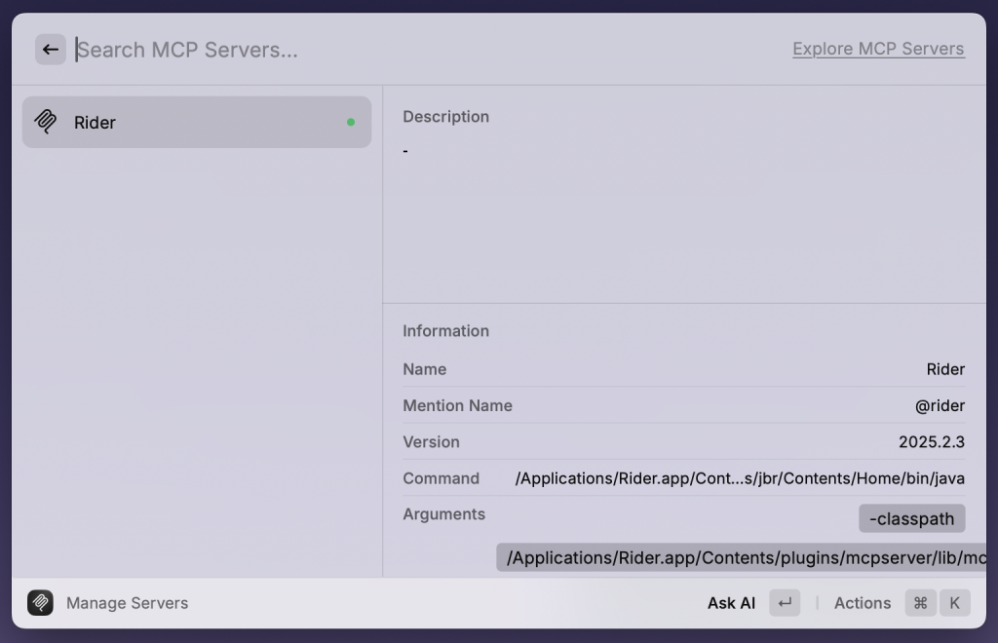998x643 pixels.
Task: Click the Mention Name label
Action: [x=457, y=405]
